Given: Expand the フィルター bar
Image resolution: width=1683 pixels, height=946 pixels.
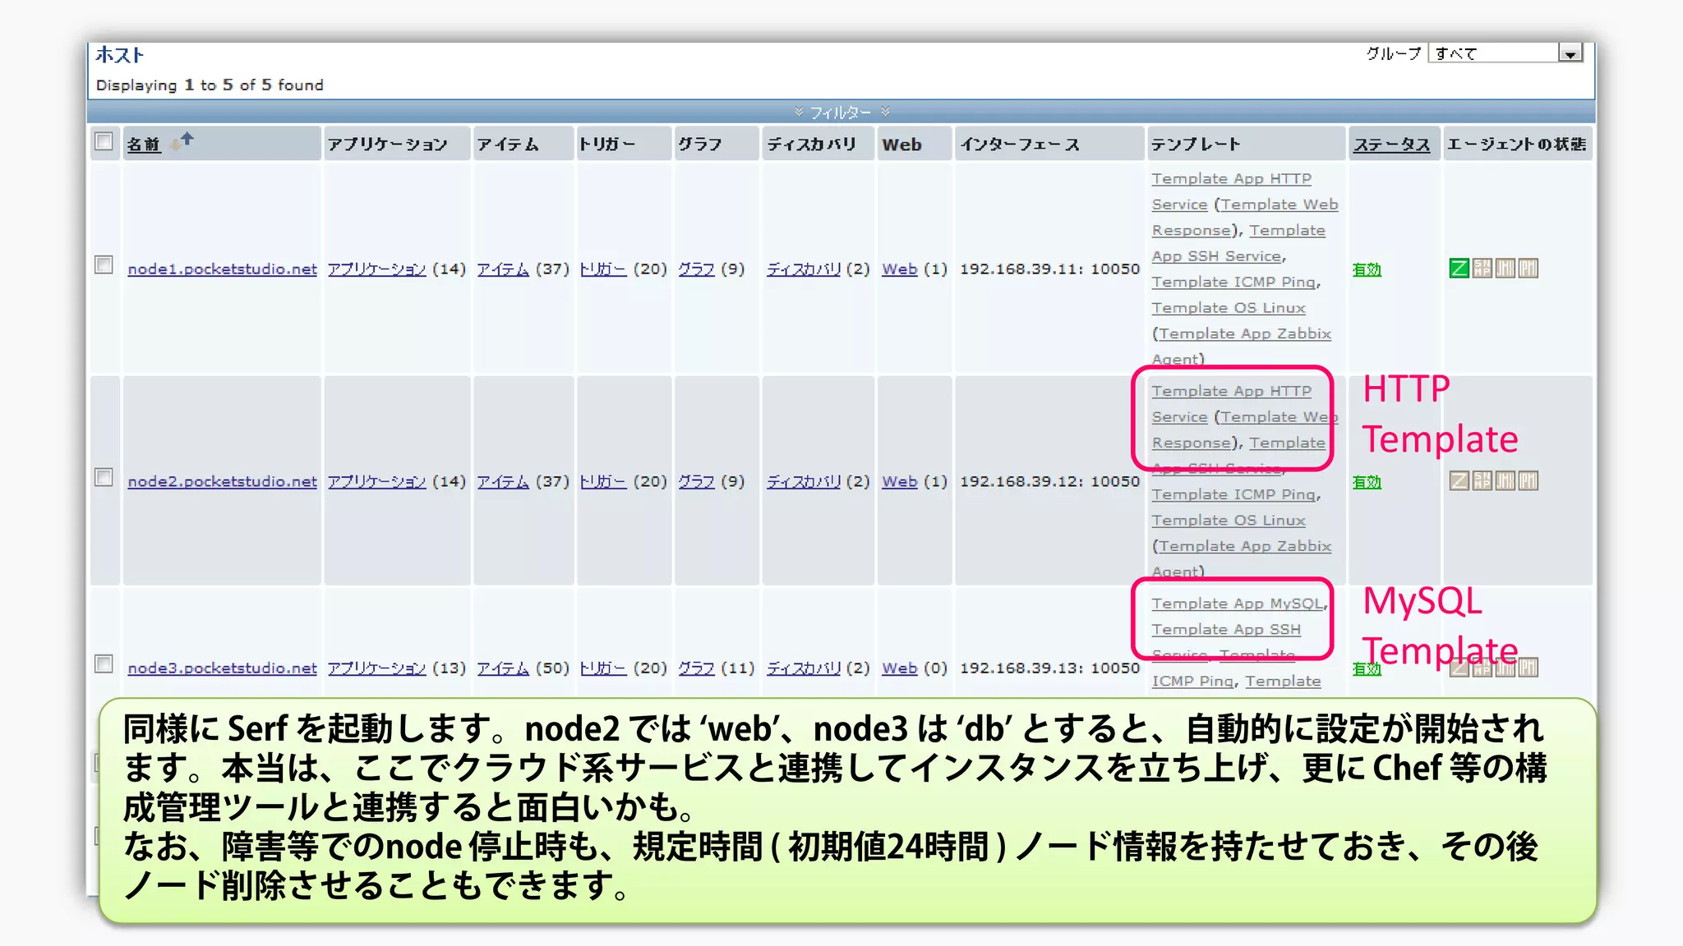Looking at the screenshot, I should pyautogui.click(x=841, y=112).
